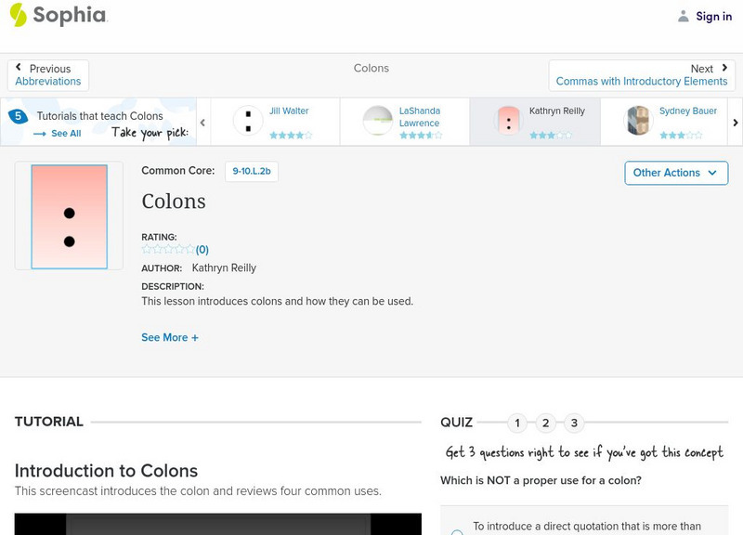
Task: Click the blue 5 tutorials badge icon
Action: 18,116
